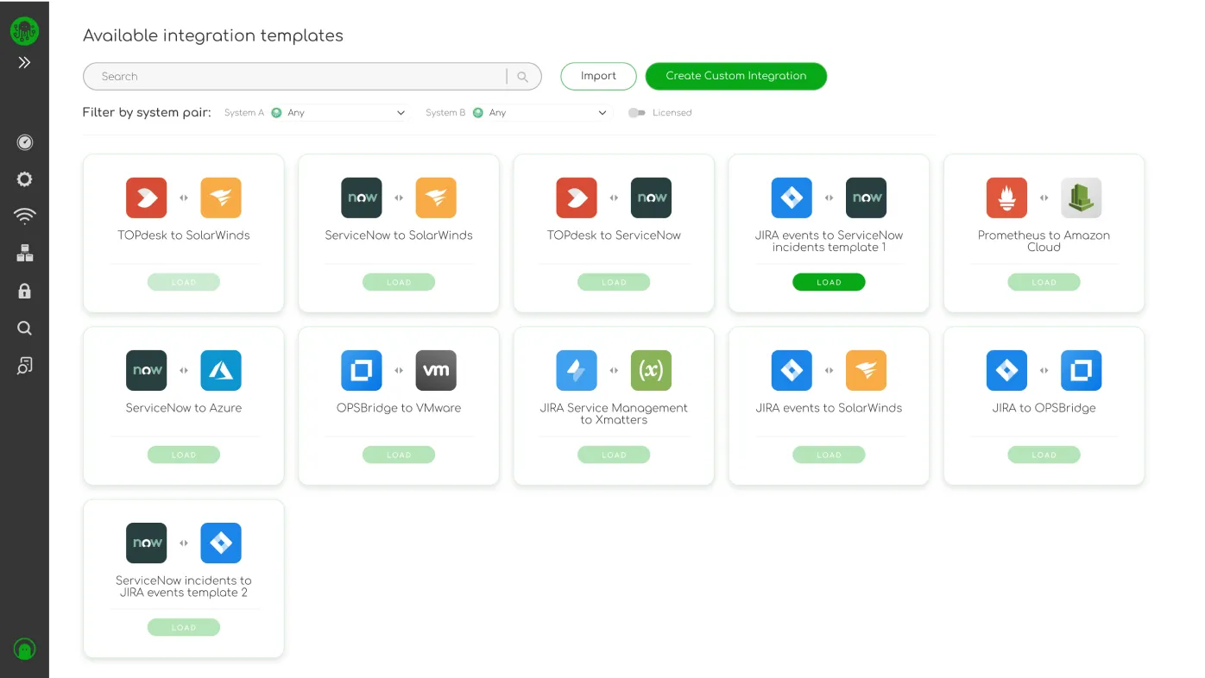Click the TOPdesk icon on TOPdesk to ServiceNow card

coord(577,198)
